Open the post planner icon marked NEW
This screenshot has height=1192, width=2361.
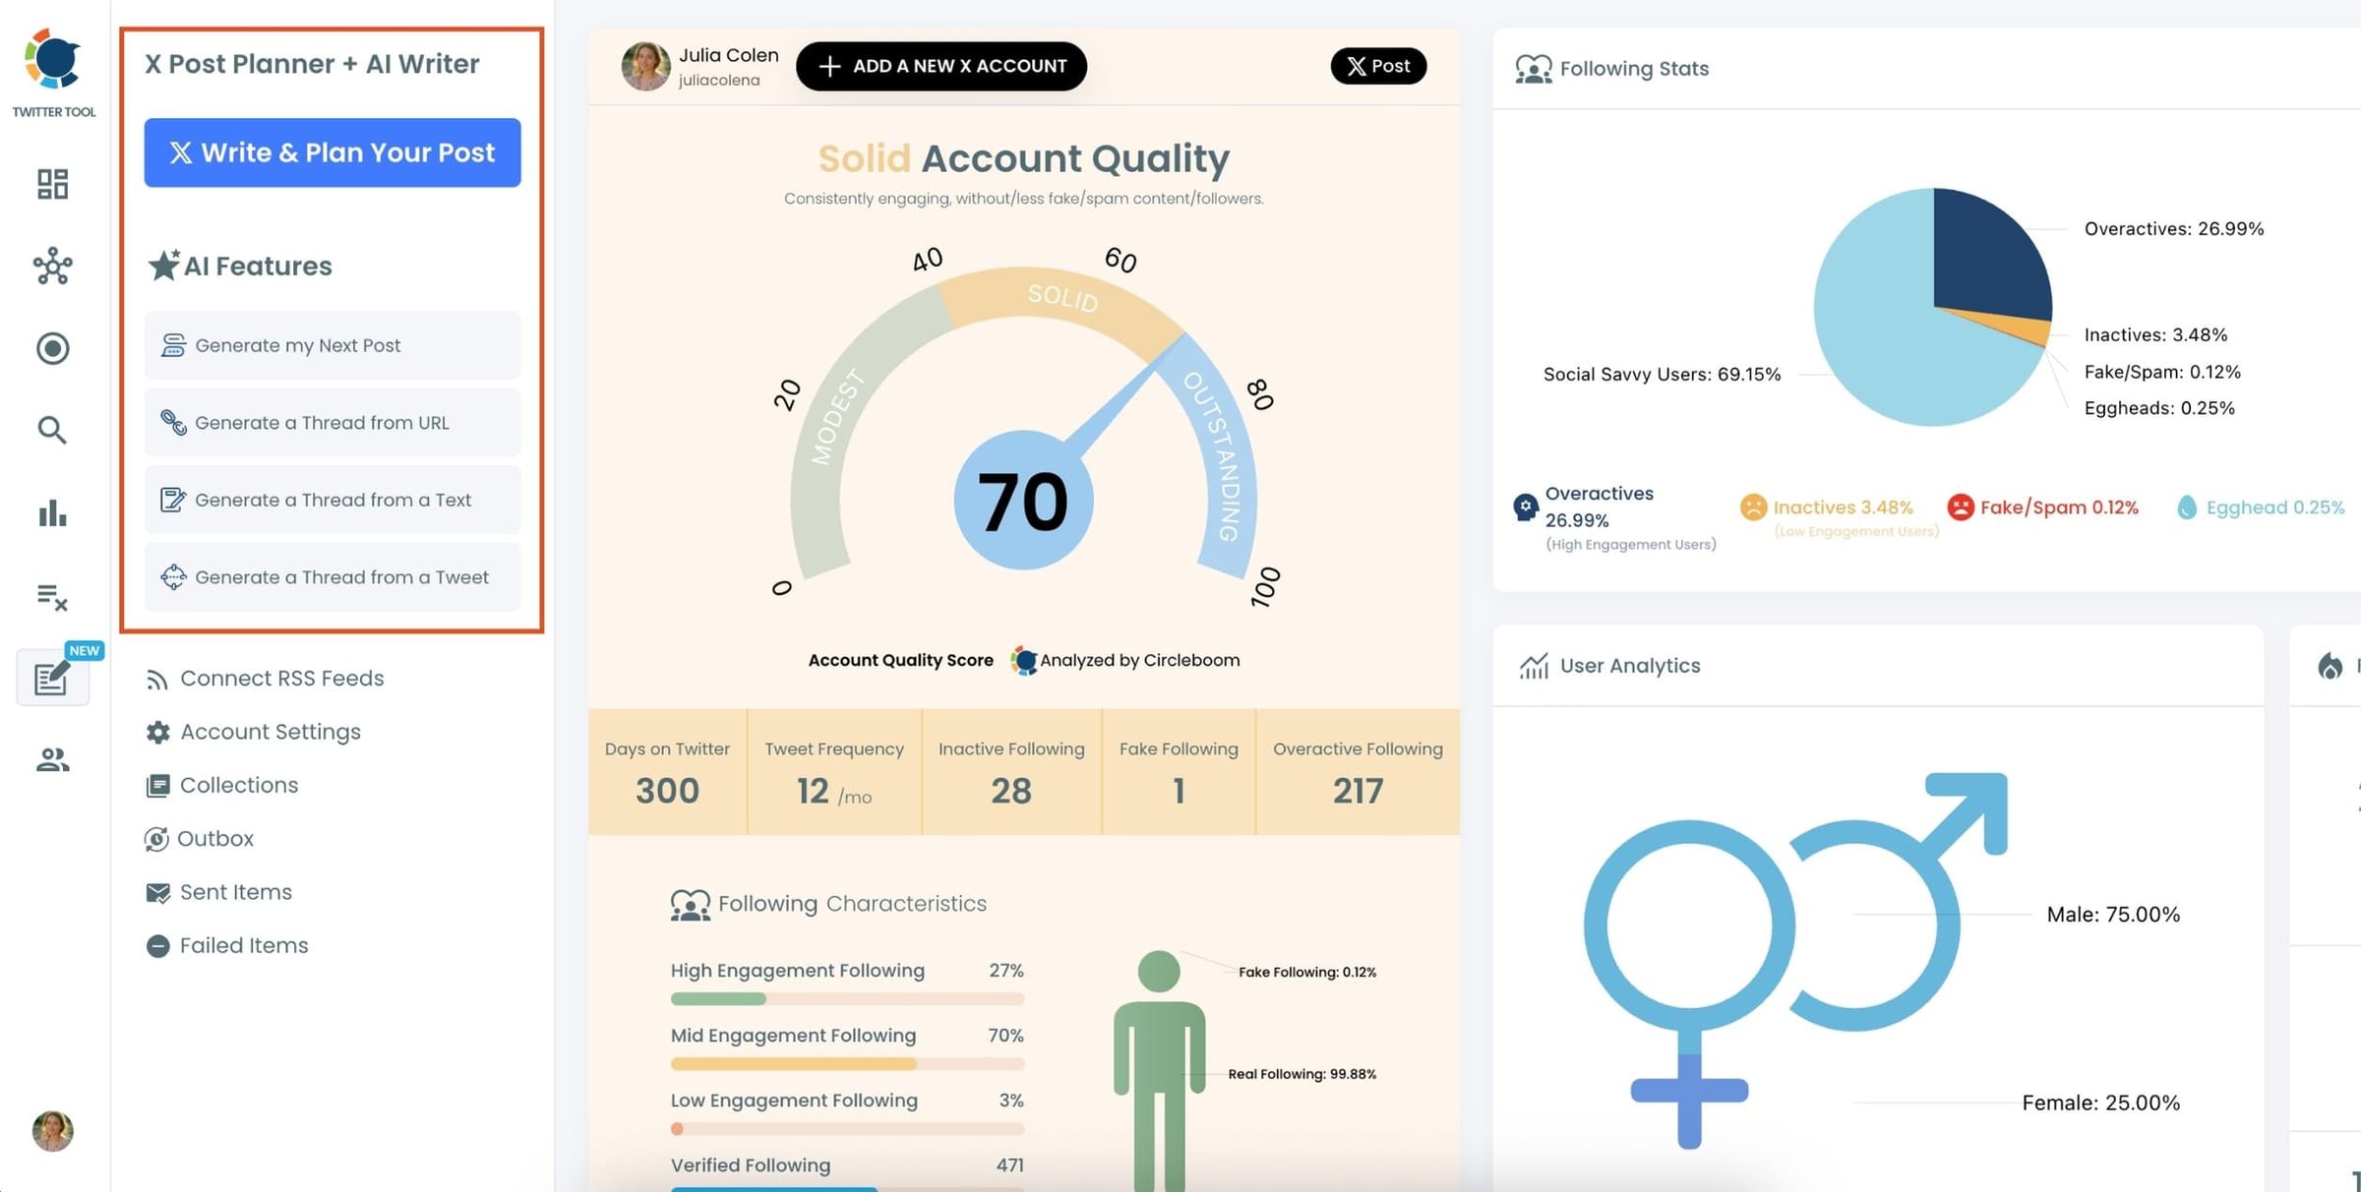click(x=52, y=678)
